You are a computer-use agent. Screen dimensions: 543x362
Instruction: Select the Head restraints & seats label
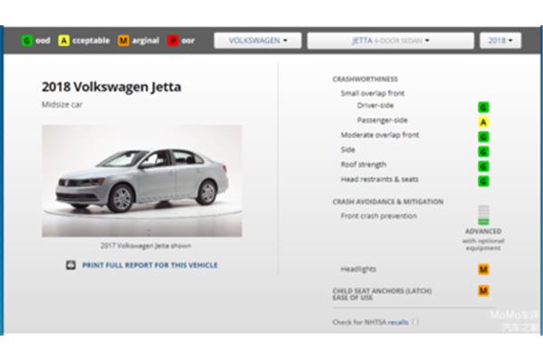379,179
